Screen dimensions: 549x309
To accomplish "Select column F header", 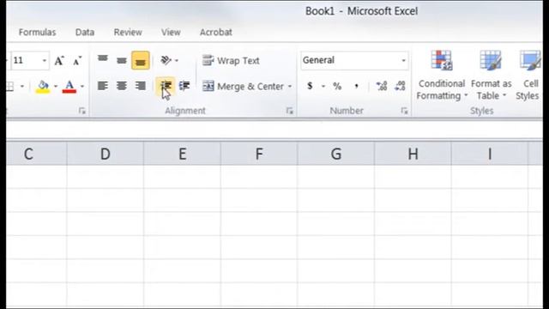I will tap(259, 154).
